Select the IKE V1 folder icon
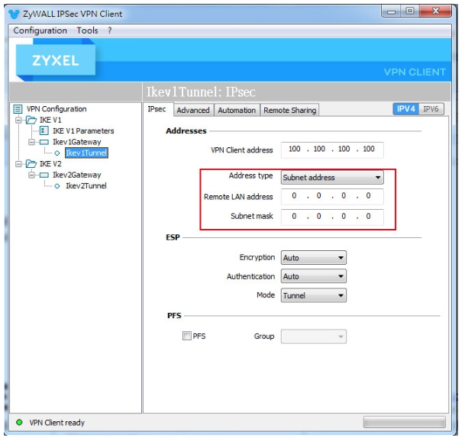The height and width of the screenshot is (441, 465). coord(31,120)
